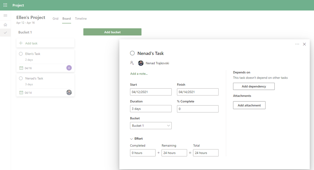Open the checkmark Projects icon in sidebar

click(x=5, y=33)
